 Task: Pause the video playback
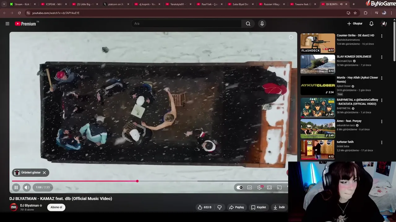point(16,187)
